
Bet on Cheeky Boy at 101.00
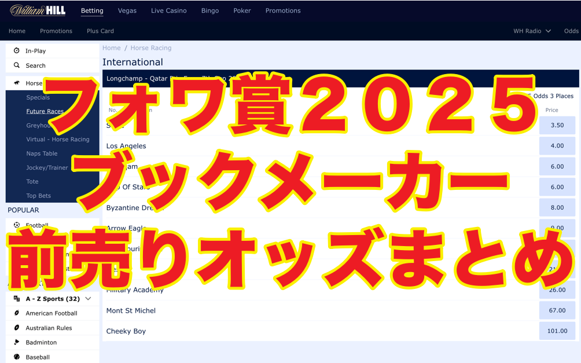(557, 331)
